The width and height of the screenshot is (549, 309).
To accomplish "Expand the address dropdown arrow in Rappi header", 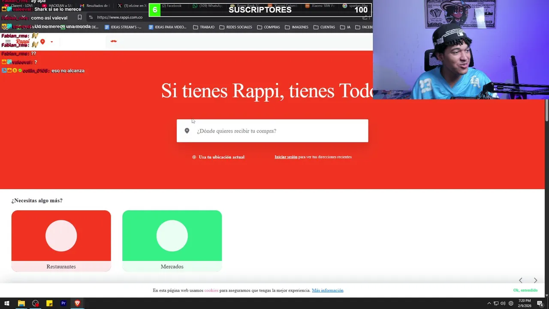I will coord(51,42).
